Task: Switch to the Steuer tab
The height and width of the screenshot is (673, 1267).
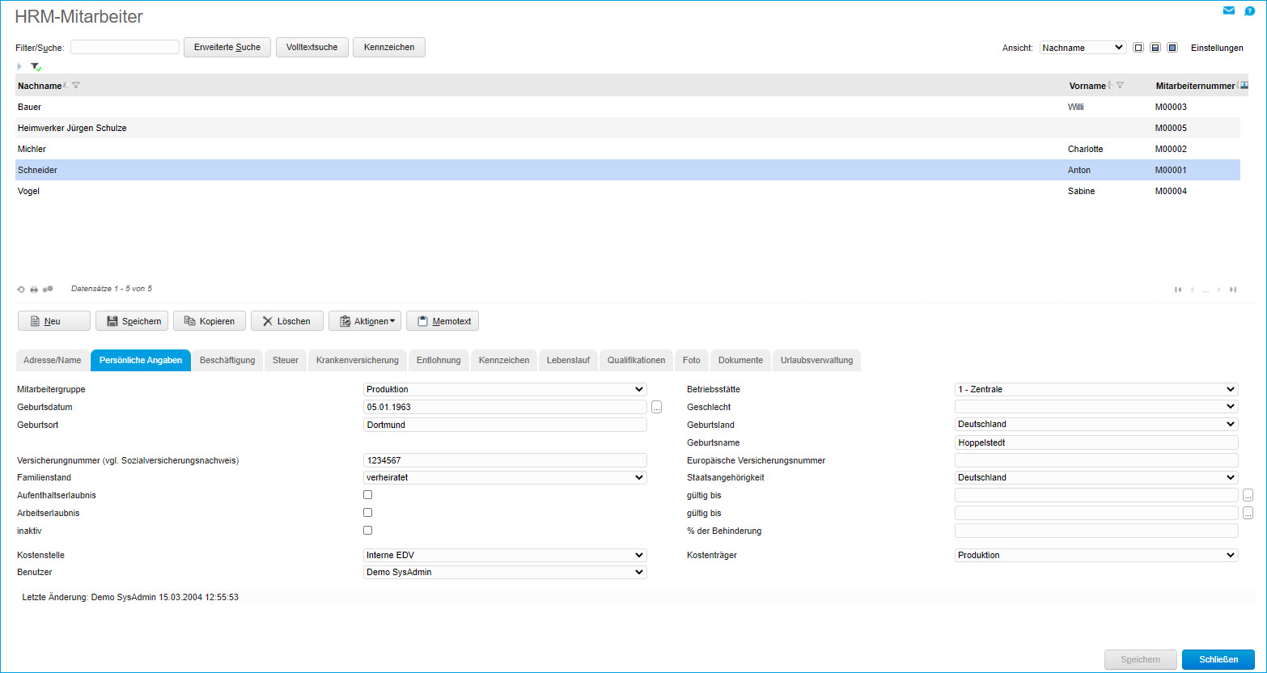Action: [x=286, y=360]
